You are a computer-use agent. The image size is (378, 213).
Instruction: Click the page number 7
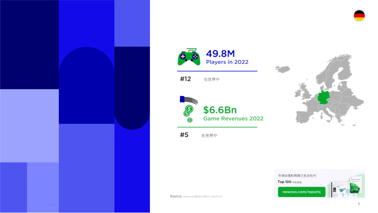359,204
